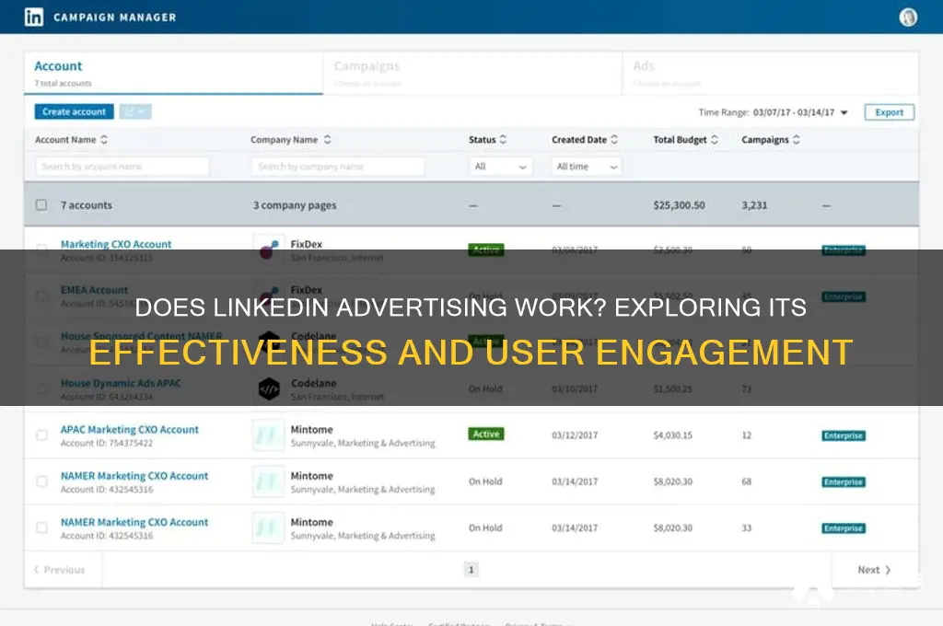This screenshot has height=626, width=943.
Task: Go to Next page
Action: (x=874, y=570)
